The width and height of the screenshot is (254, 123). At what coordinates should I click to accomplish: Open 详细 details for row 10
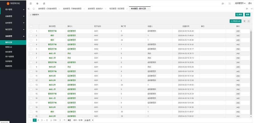238,71
